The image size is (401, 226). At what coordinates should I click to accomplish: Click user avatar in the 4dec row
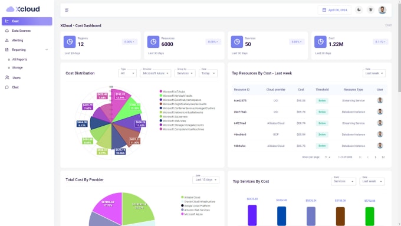(x=380, y=134)
